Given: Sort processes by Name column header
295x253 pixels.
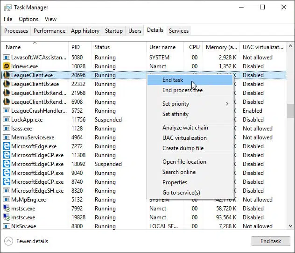Looking at the screenshot, I should point(13,47).
